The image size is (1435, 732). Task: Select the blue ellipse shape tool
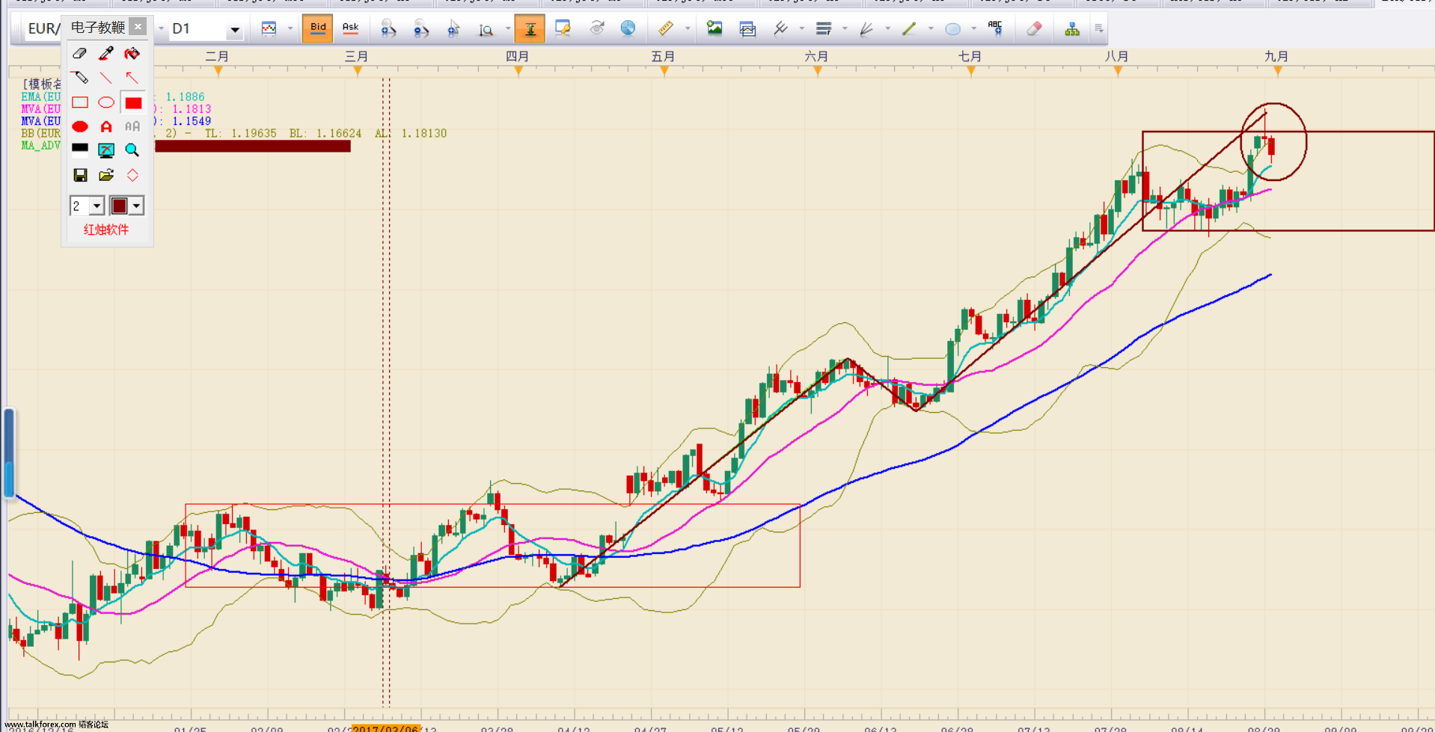coord(952,28)
